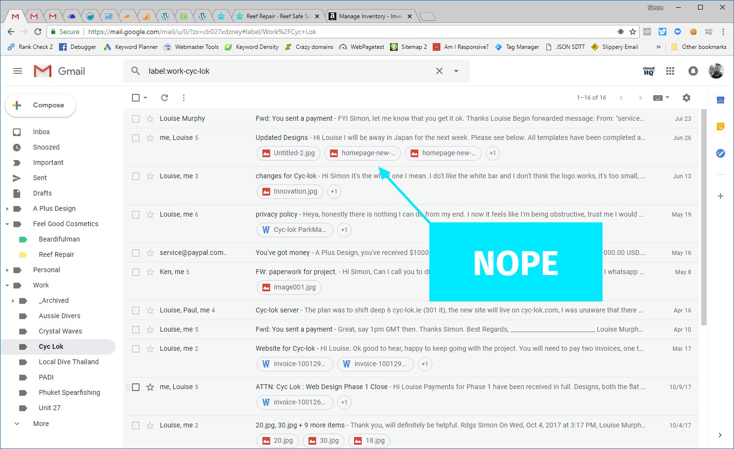Open the input tools keyboard dropdown
Image resolution: width=734 pixels, height=449 pixels.
point(661,98)
